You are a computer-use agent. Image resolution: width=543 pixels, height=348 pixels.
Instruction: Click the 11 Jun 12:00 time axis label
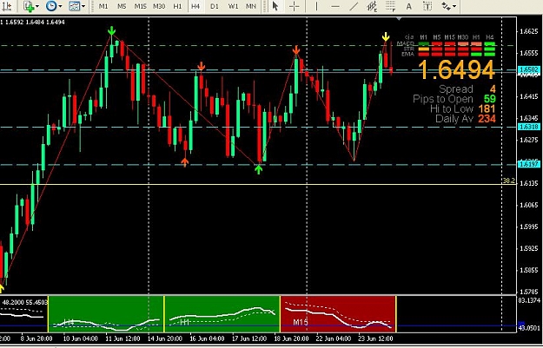pos(123,338)
